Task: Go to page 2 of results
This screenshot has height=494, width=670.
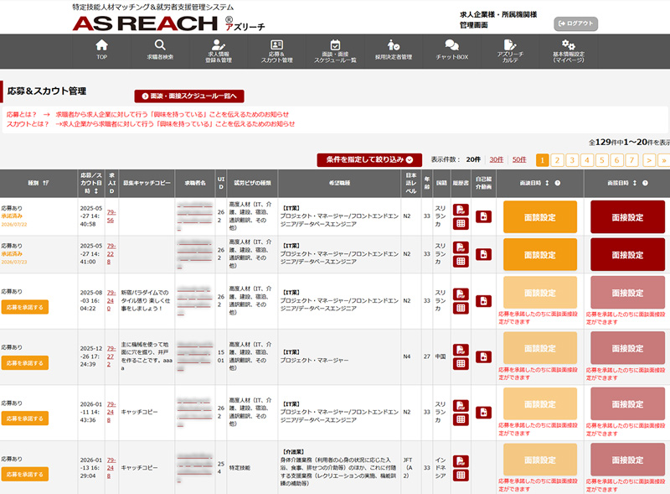Action: click(557, 160)
